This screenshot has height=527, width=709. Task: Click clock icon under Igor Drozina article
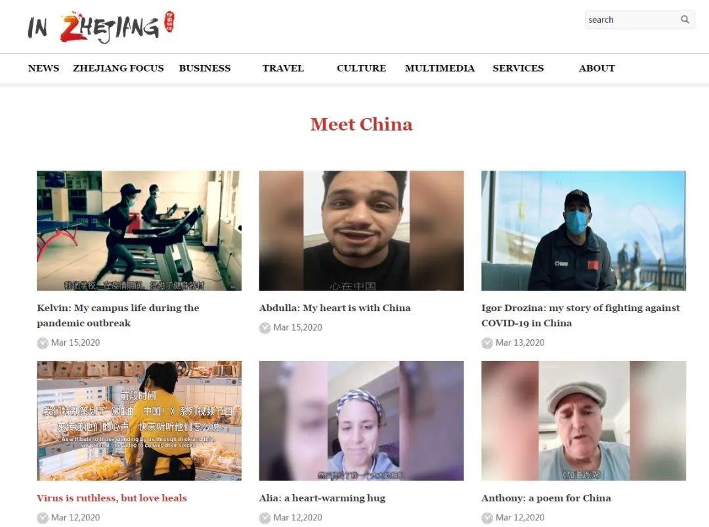coord(487,343)
